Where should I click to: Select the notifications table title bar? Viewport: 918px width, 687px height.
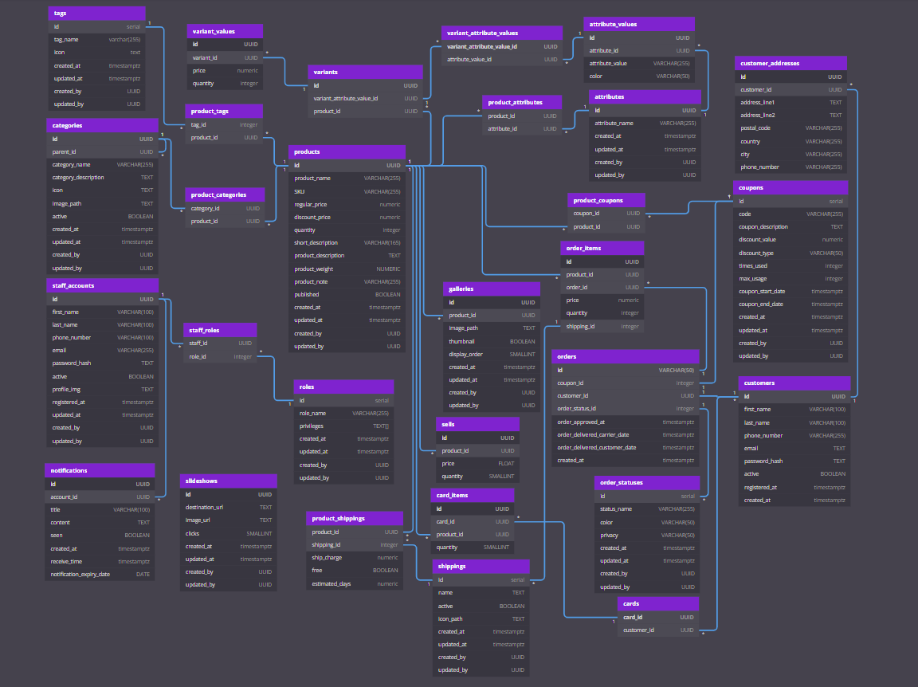pos(100,470)
